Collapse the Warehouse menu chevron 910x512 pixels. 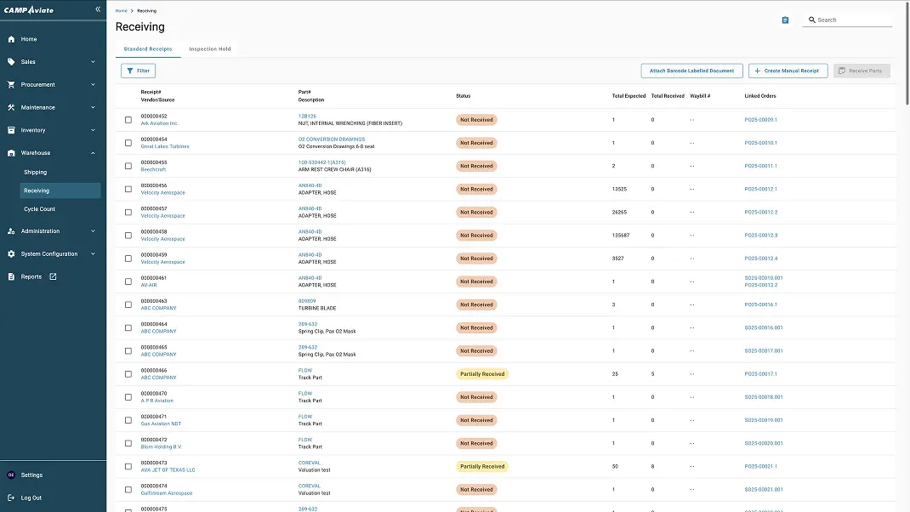point(93,153)
